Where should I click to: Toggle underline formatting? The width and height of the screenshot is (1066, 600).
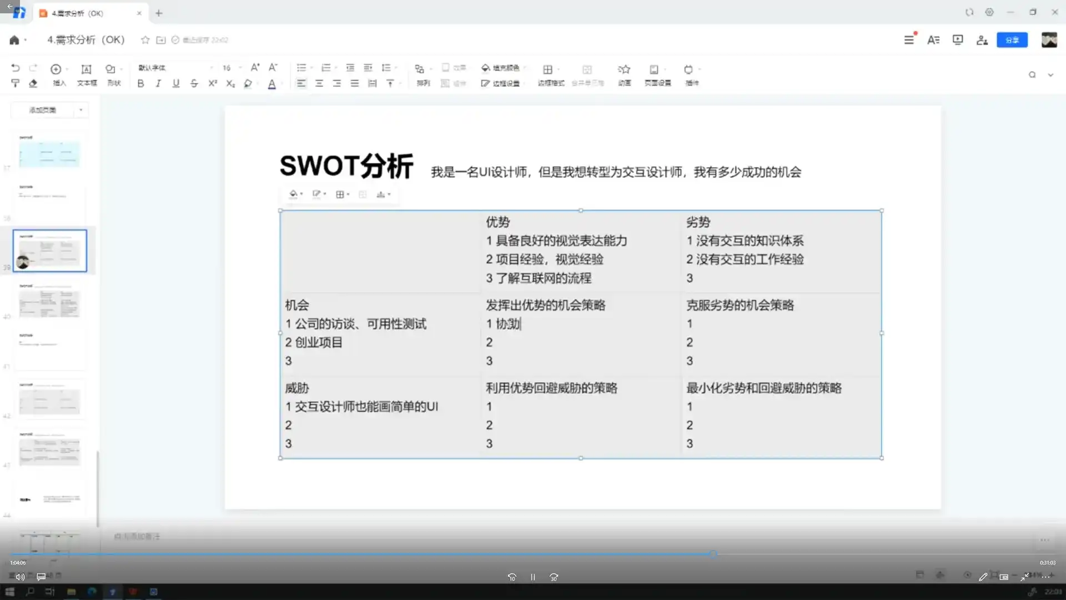pos(176,83)
